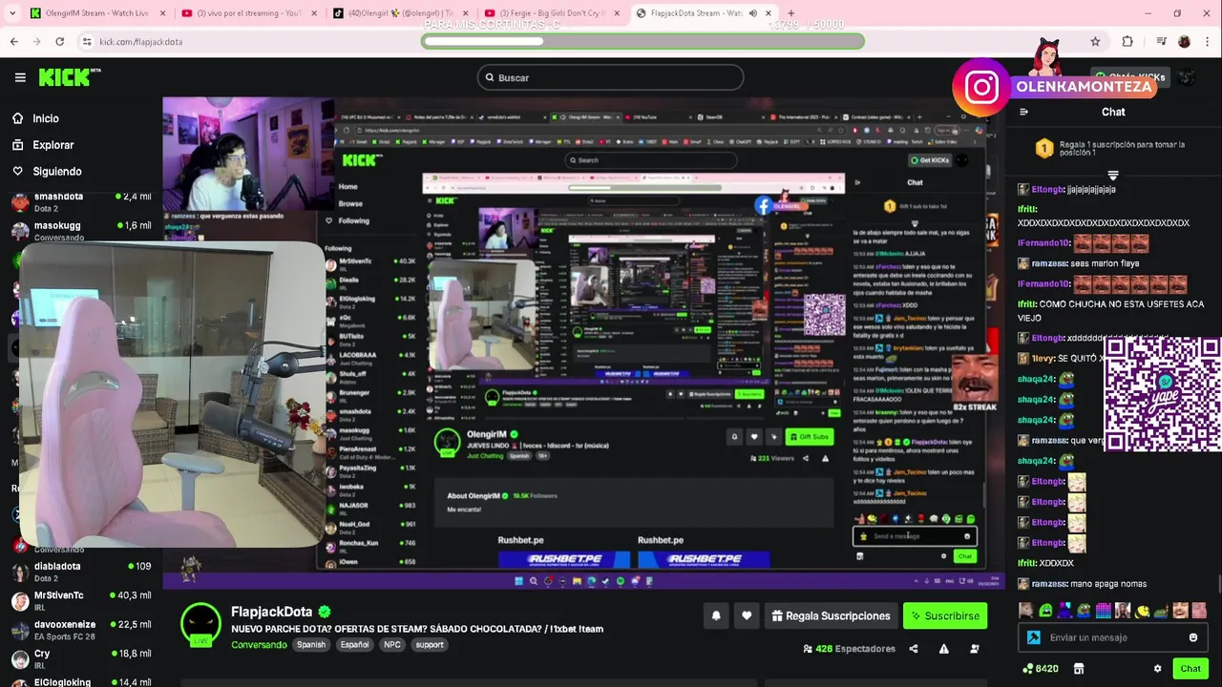This screenshot has width=1222, height=687.
Task: Switch to Olengirl TikTok browser tab
Action: pyautogui.click(x=399, y=13)
